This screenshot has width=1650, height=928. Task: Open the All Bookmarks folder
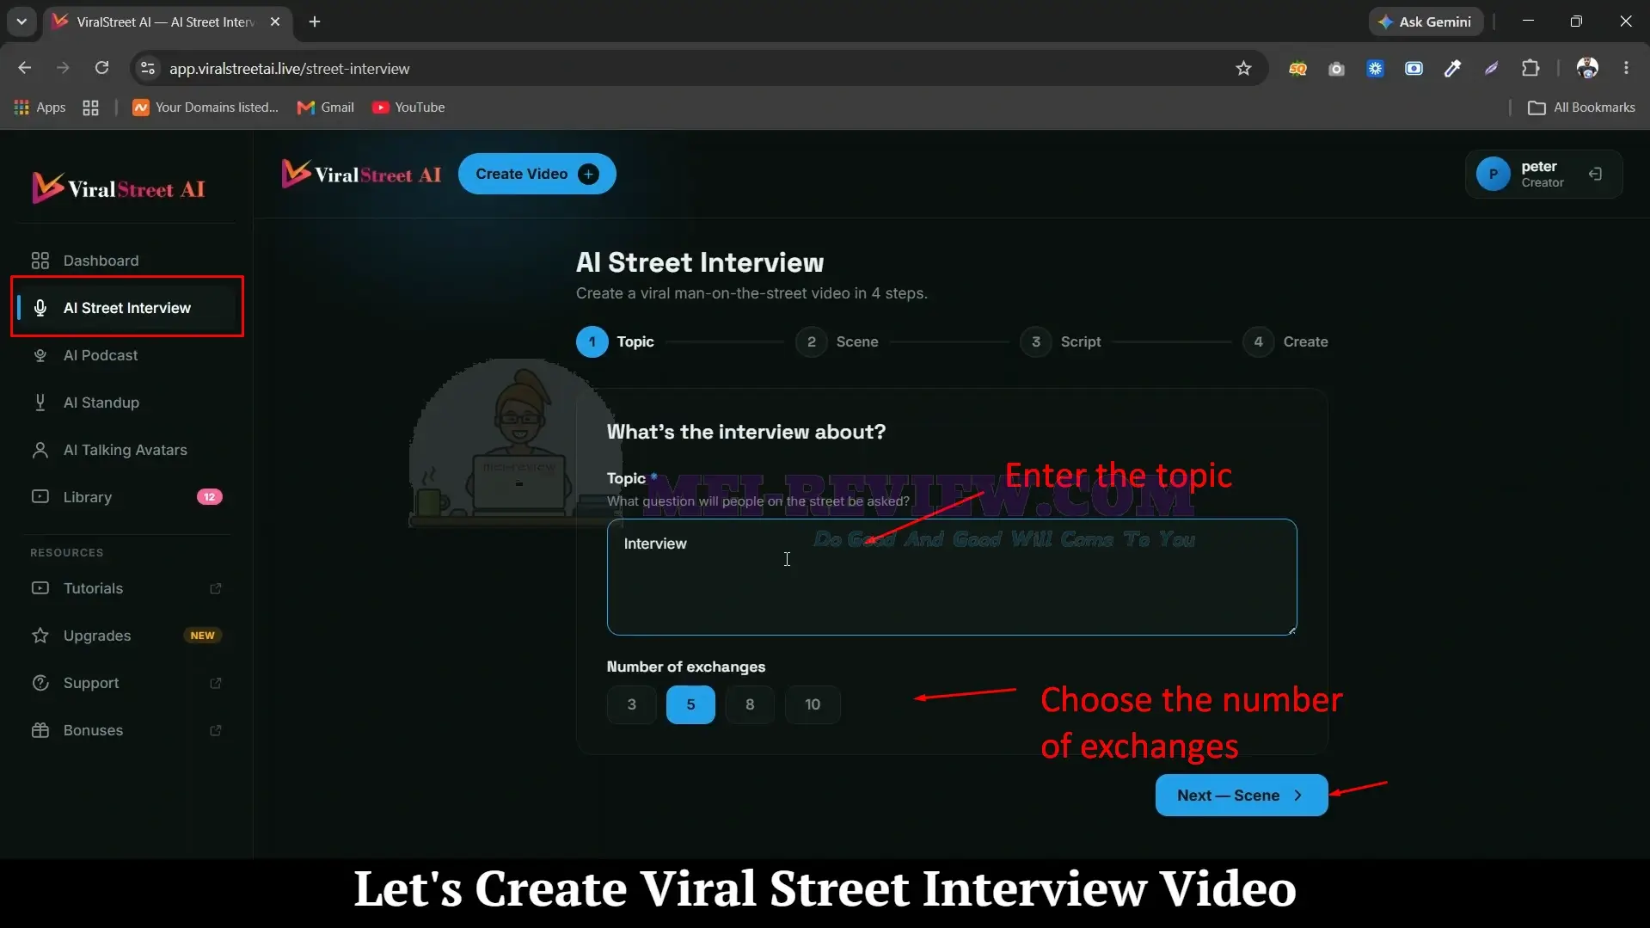coord(1581,108)
